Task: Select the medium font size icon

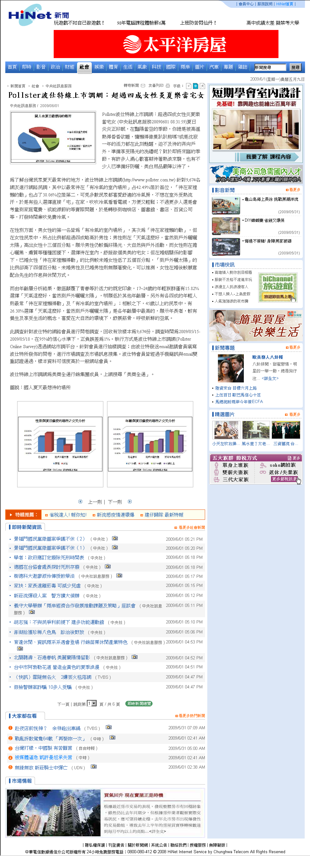Action: [195, 86]
